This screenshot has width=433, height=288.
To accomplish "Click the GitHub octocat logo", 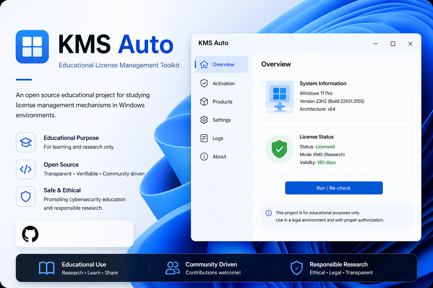I will [30, 234].
